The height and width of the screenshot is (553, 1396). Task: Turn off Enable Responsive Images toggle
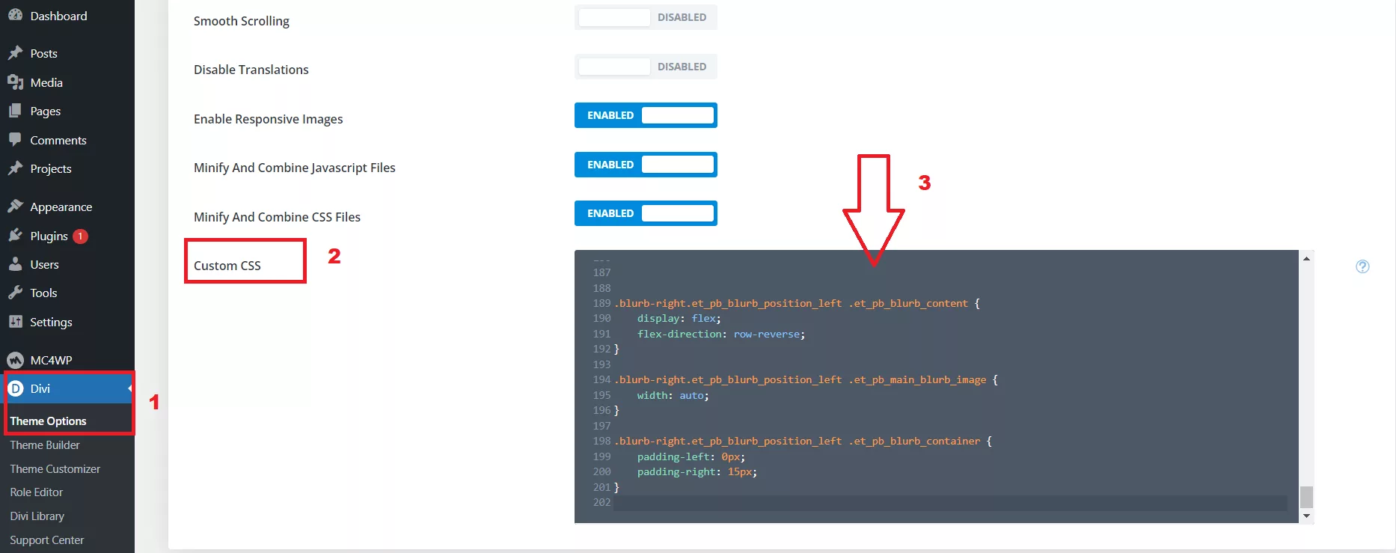[646, 115]
